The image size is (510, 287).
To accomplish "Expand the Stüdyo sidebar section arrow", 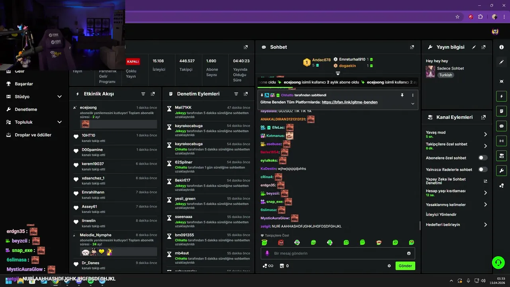I will point(59,96).
